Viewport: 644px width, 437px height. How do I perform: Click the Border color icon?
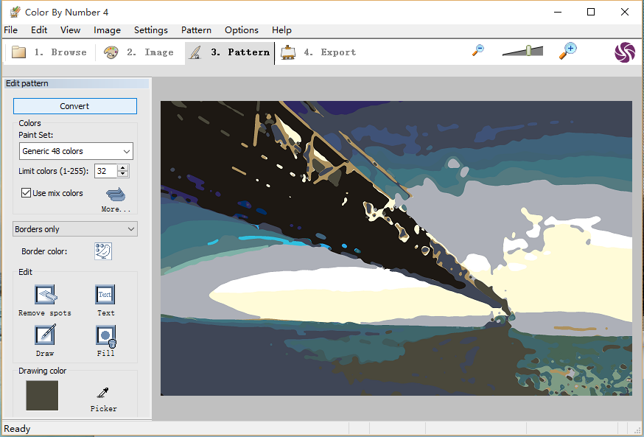tap(103, 251)
